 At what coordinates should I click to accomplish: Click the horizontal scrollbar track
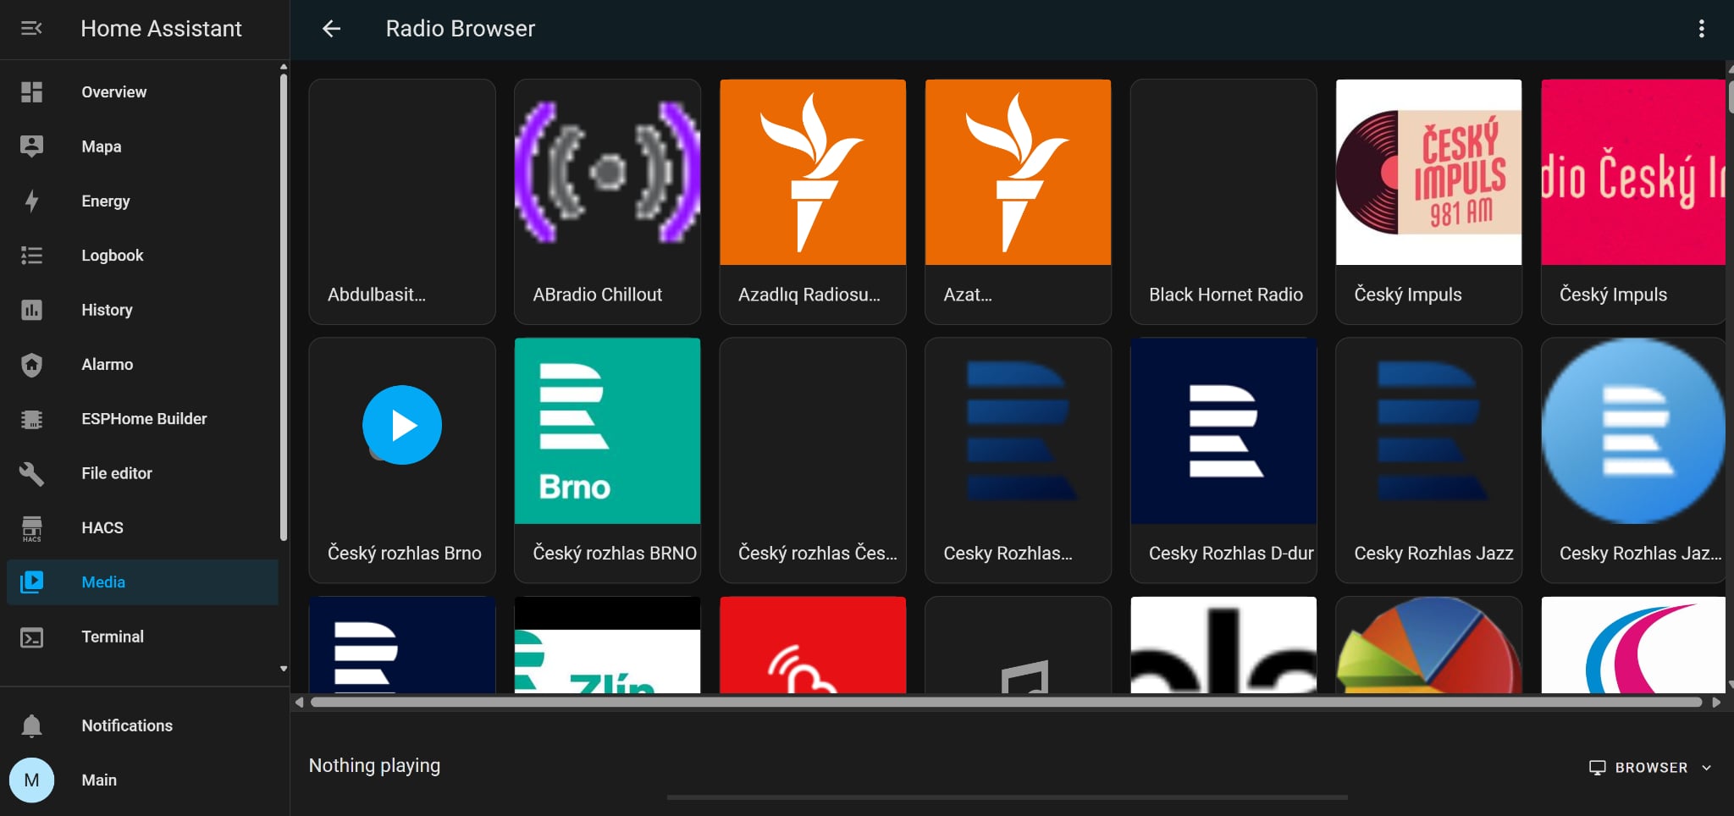coord(1006,703)
